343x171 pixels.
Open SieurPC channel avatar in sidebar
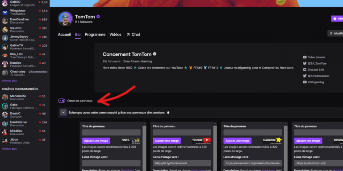[5, 29]
